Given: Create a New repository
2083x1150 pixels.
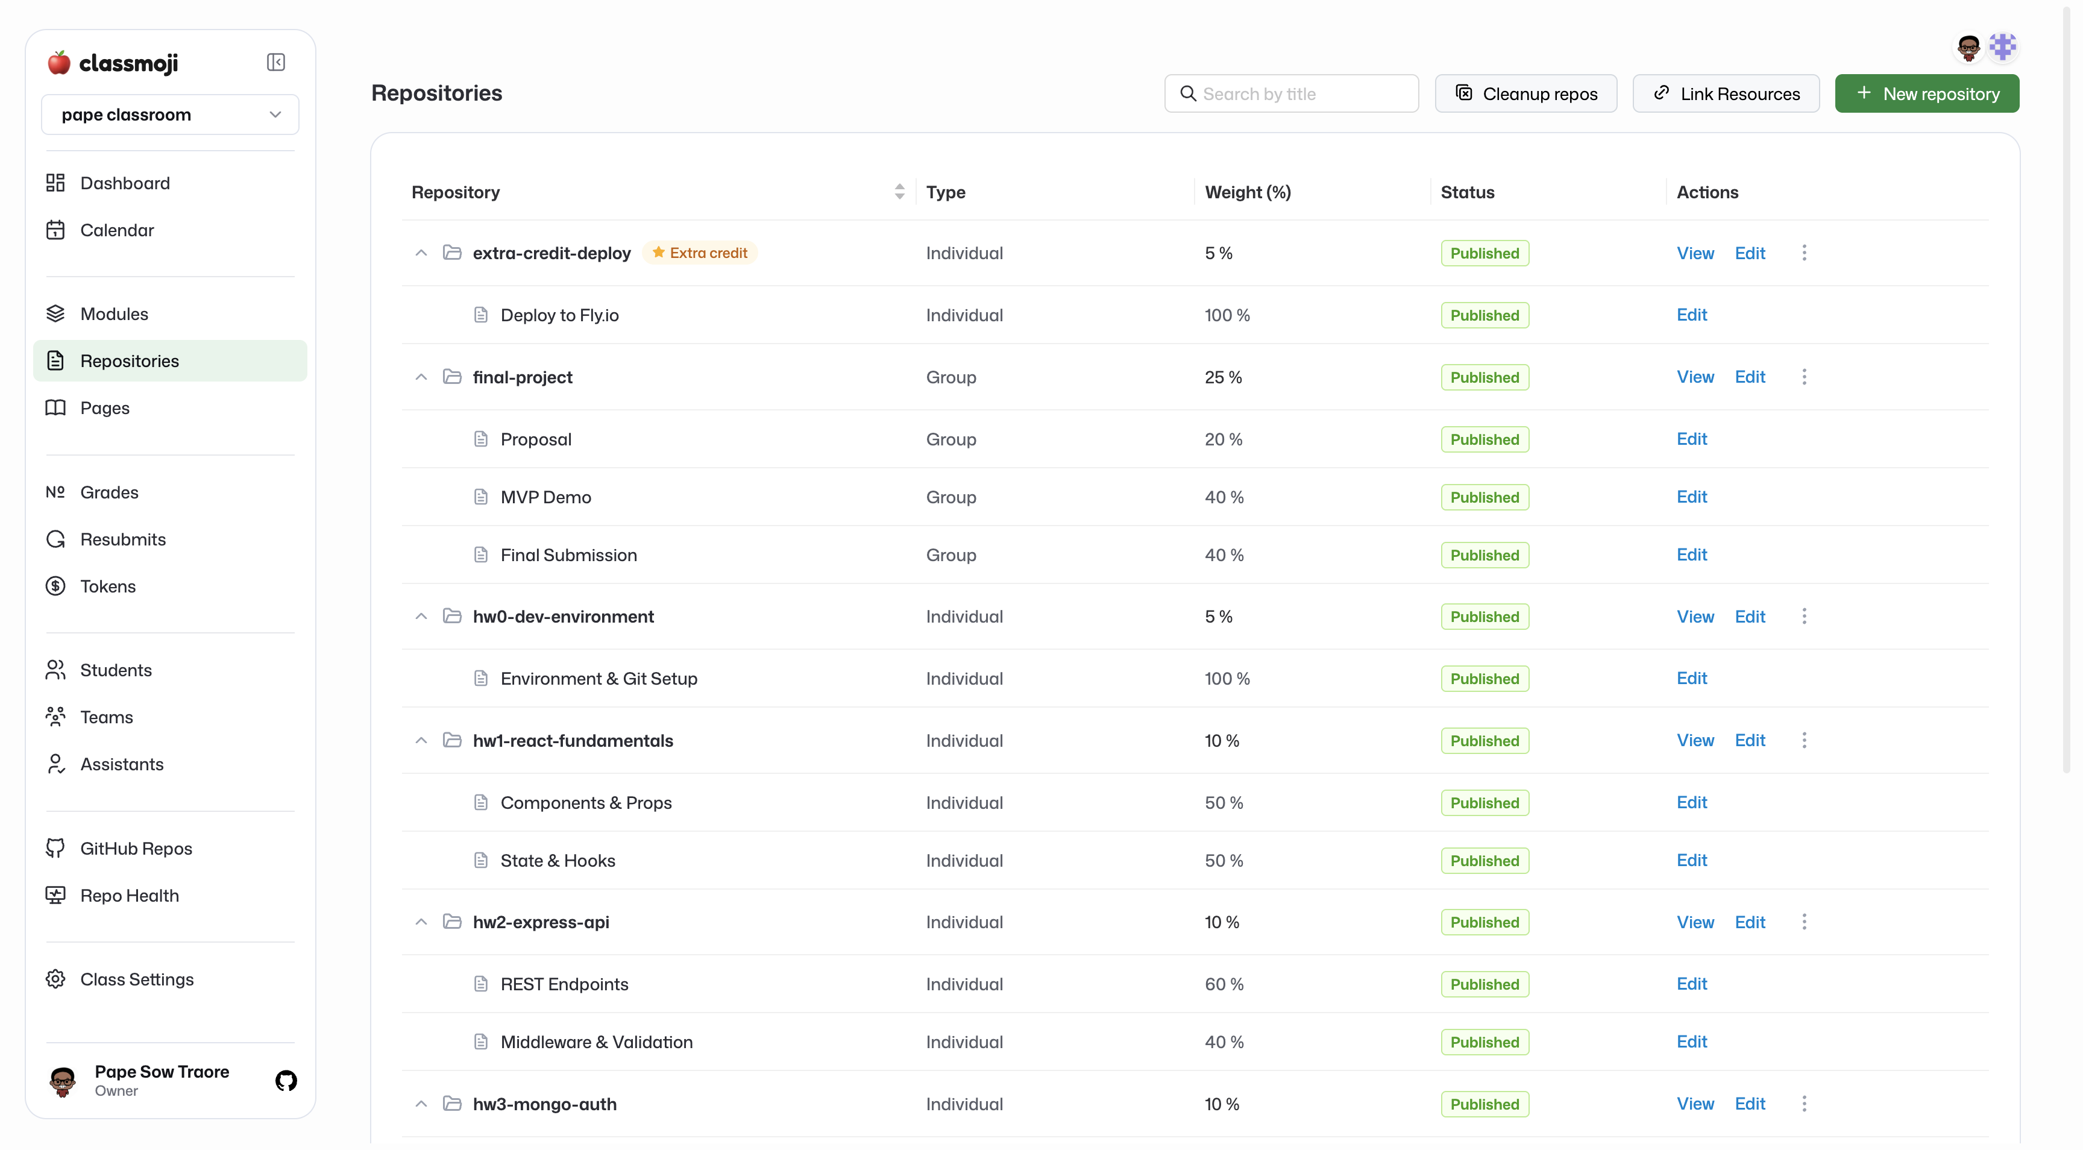Looking at the screenshot, I should point(1927,94).
